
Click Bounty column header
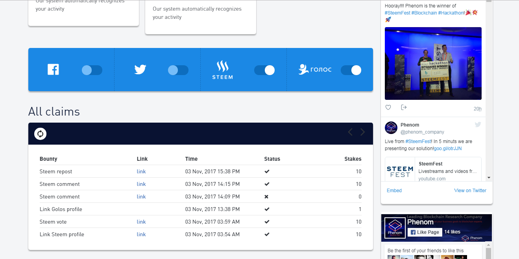(48, 159)
